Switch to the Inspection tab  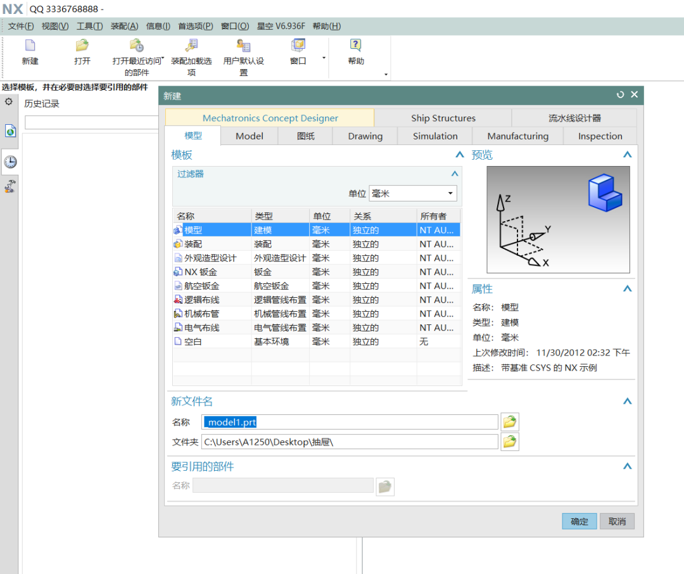pyautogui.click(x=600, y=136)
